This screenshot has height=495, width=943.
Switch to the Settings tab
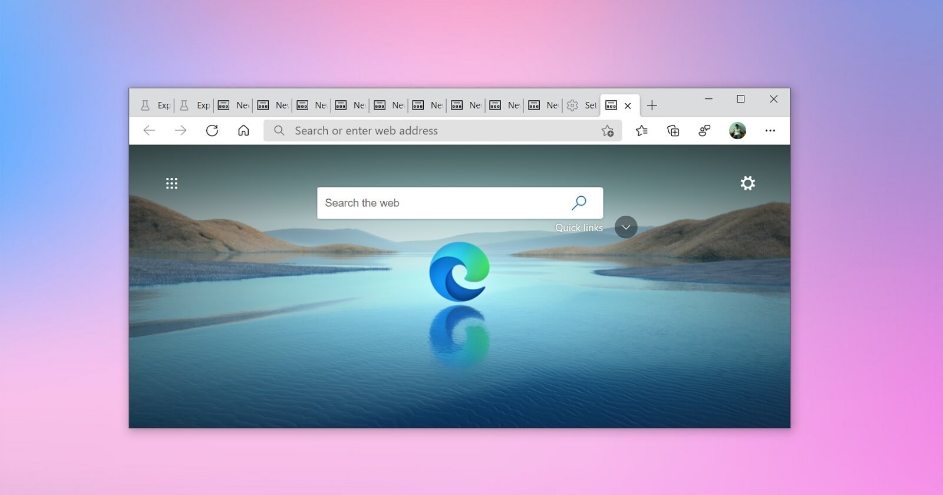coord(582,105)
